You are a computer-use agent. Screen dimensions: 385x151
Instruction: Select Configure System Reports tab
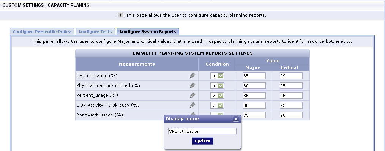(148, 31)
